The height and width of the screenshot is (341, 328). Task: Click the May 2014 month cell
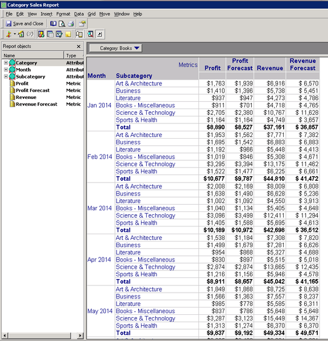[x=100, y=311]
